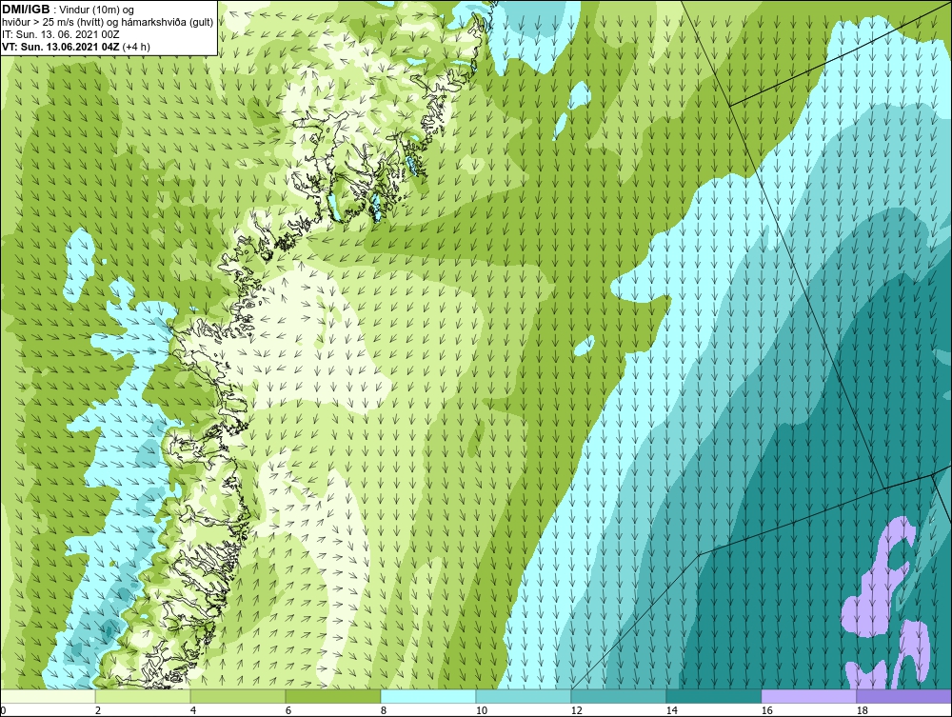Click the 12–14 m/s medium teal legend swatch
The height and width of the screenshot is (717, 952).
click(x=619, y=696)
